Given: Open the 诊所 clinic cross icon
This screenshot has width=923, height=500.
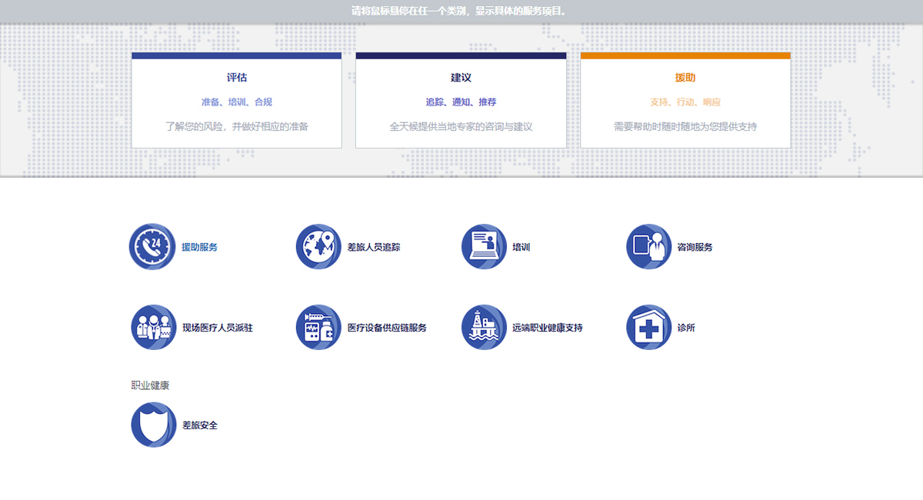Looking at the screenshot, I should [x=649, y=328].
